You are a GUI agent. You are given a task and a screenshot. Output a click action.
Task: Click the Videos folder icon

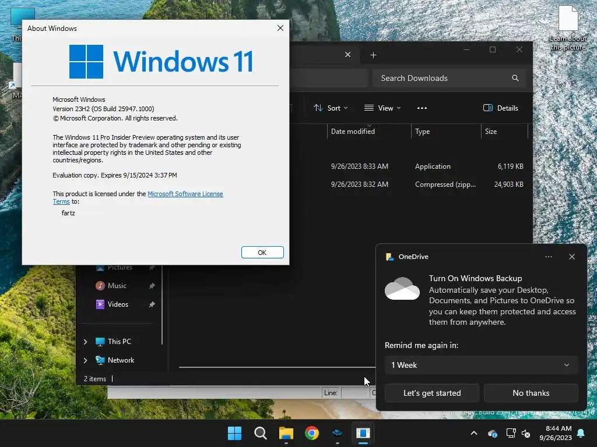coord(100,304)
